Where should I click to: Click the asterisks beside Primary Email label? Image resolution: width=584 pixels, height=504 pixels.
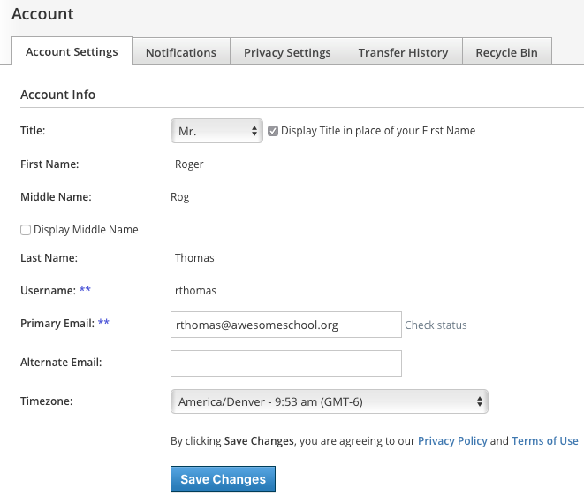103,324
